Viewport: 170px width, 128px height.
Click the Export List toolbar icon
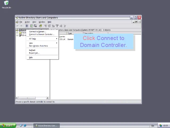(35, 26)
